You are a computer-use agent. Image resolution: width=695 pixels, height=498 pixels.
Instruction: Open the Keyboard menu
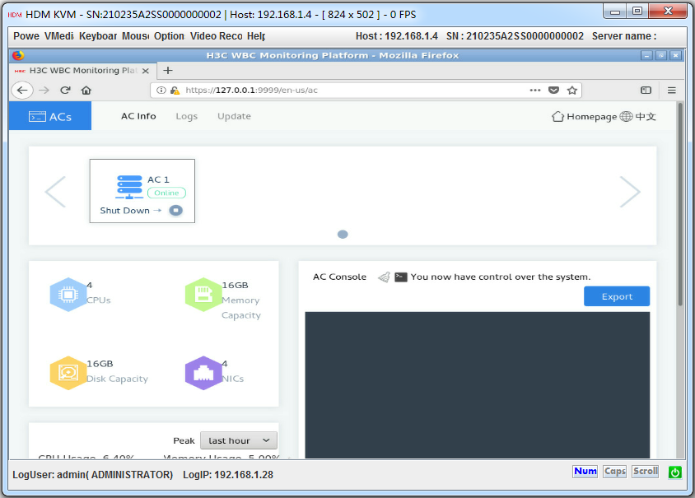(x=98, y=36)
